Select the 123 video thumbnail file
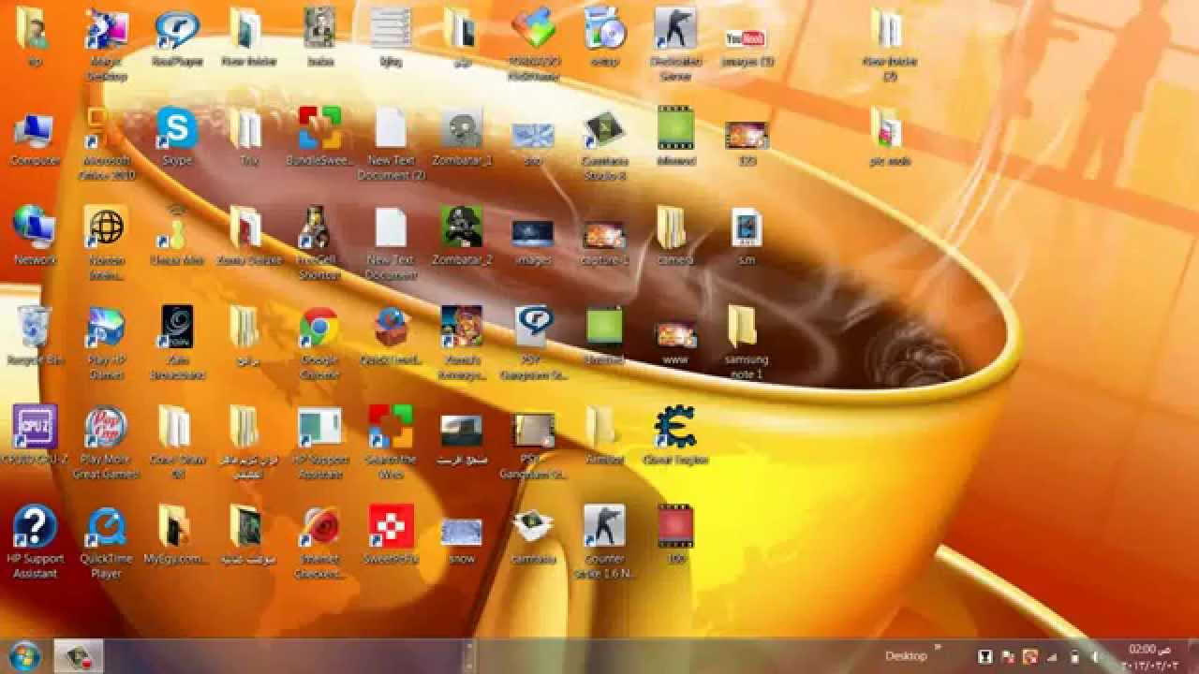This screenshot has width=1199, height=674. click(x=747, y=142)
